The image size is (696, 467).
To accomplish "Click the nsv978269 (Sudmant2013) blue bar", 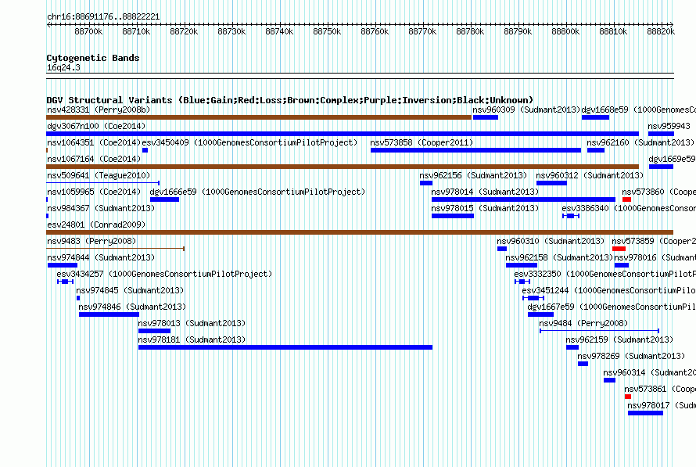I will pyautogui.click(x=583, y=364).
